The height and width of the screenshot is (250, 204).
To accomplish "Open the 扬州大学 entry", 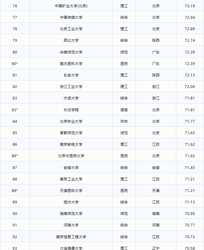I will click(x=71, y=202).
